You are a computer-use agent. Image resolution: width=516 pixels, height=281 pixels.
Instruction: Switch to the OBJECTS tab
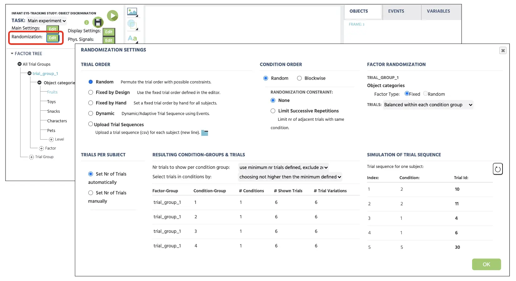(x=363, y=13)
